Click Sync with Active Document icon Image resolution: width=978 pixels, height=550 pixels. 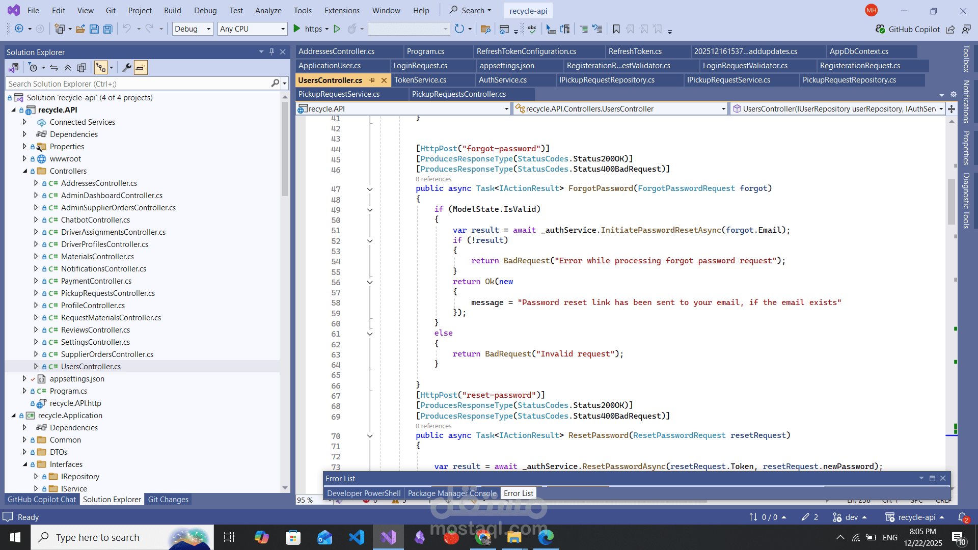pos(53,67)
